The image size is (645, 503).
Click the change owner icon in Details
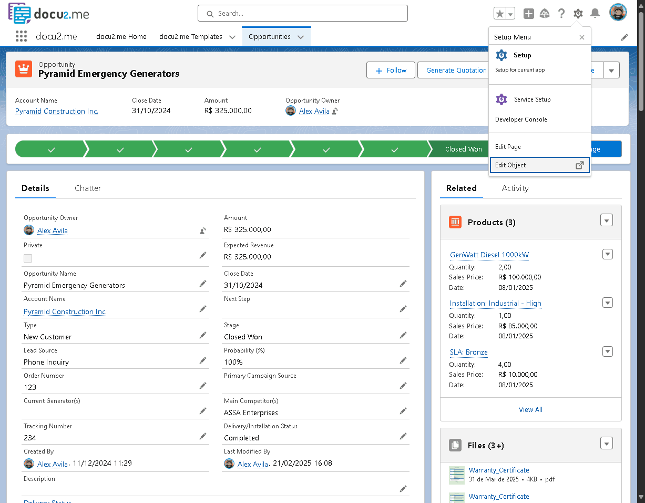203,230
